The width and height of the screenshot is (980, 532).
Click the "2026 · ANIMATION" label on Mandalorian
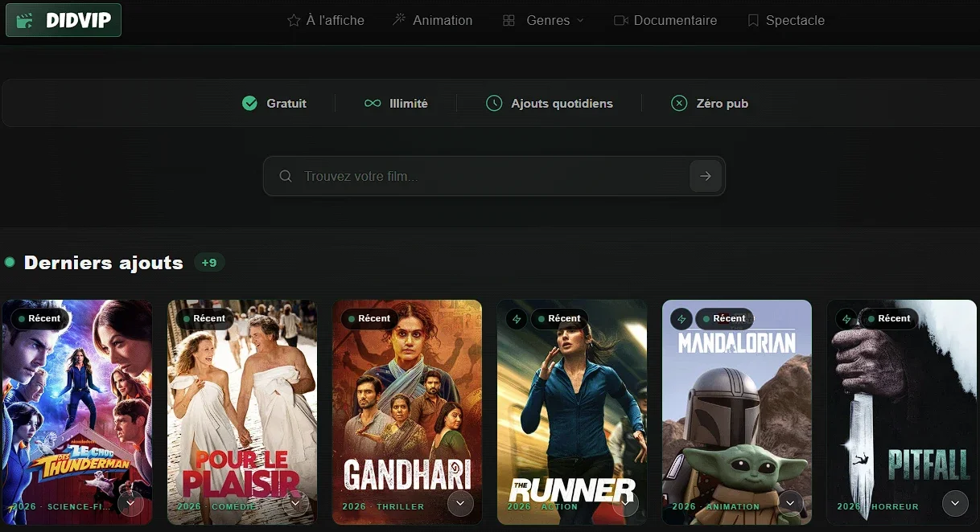[716, 506]
